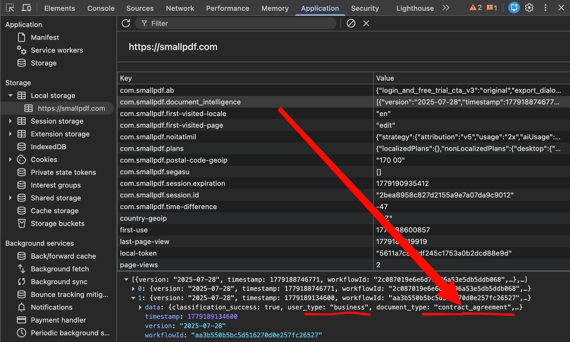Focus the Filter input field
The height and width of the screenshot is (342, 570).
click(x=236, y=23)
